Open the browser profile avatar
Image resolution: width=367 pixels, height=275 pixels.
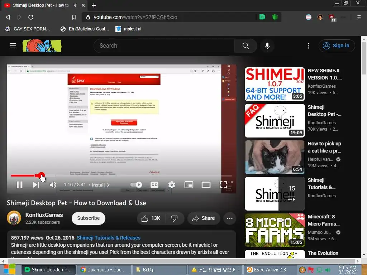(320, 17)
